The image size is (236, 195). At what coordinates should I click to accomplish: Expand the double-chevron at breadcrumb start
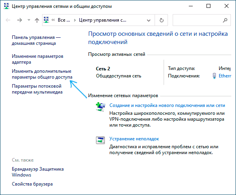tap(53, 20)
